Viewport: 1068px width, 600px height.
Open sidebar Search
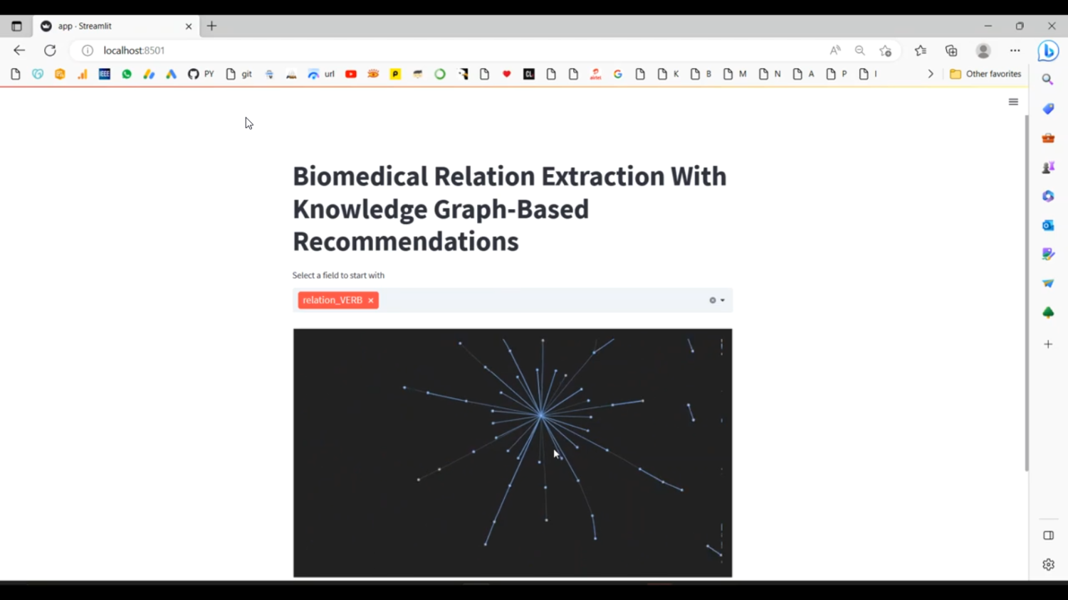click(x=1048, y=80)
